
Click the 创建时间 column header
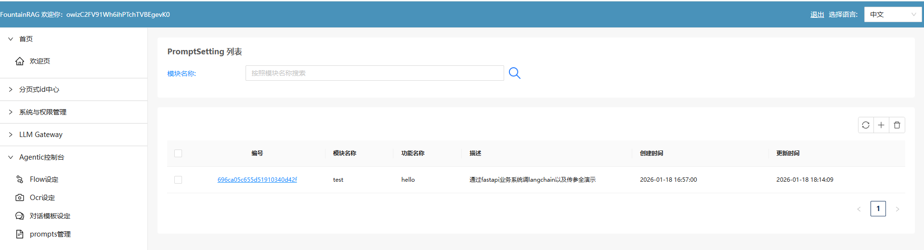coord(651,153)
